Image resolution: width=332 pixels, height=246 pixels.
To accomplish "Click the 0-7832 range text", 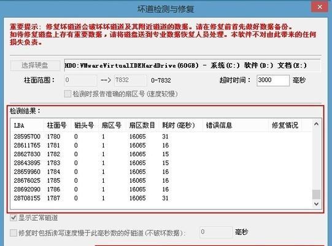I will coord(161,81).
